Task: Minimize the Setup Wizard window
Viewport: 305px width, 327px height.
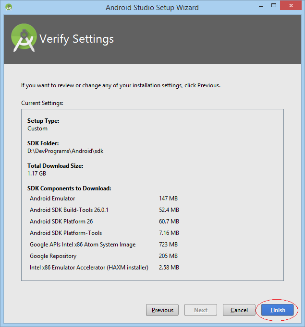Action: coord(261,6)
